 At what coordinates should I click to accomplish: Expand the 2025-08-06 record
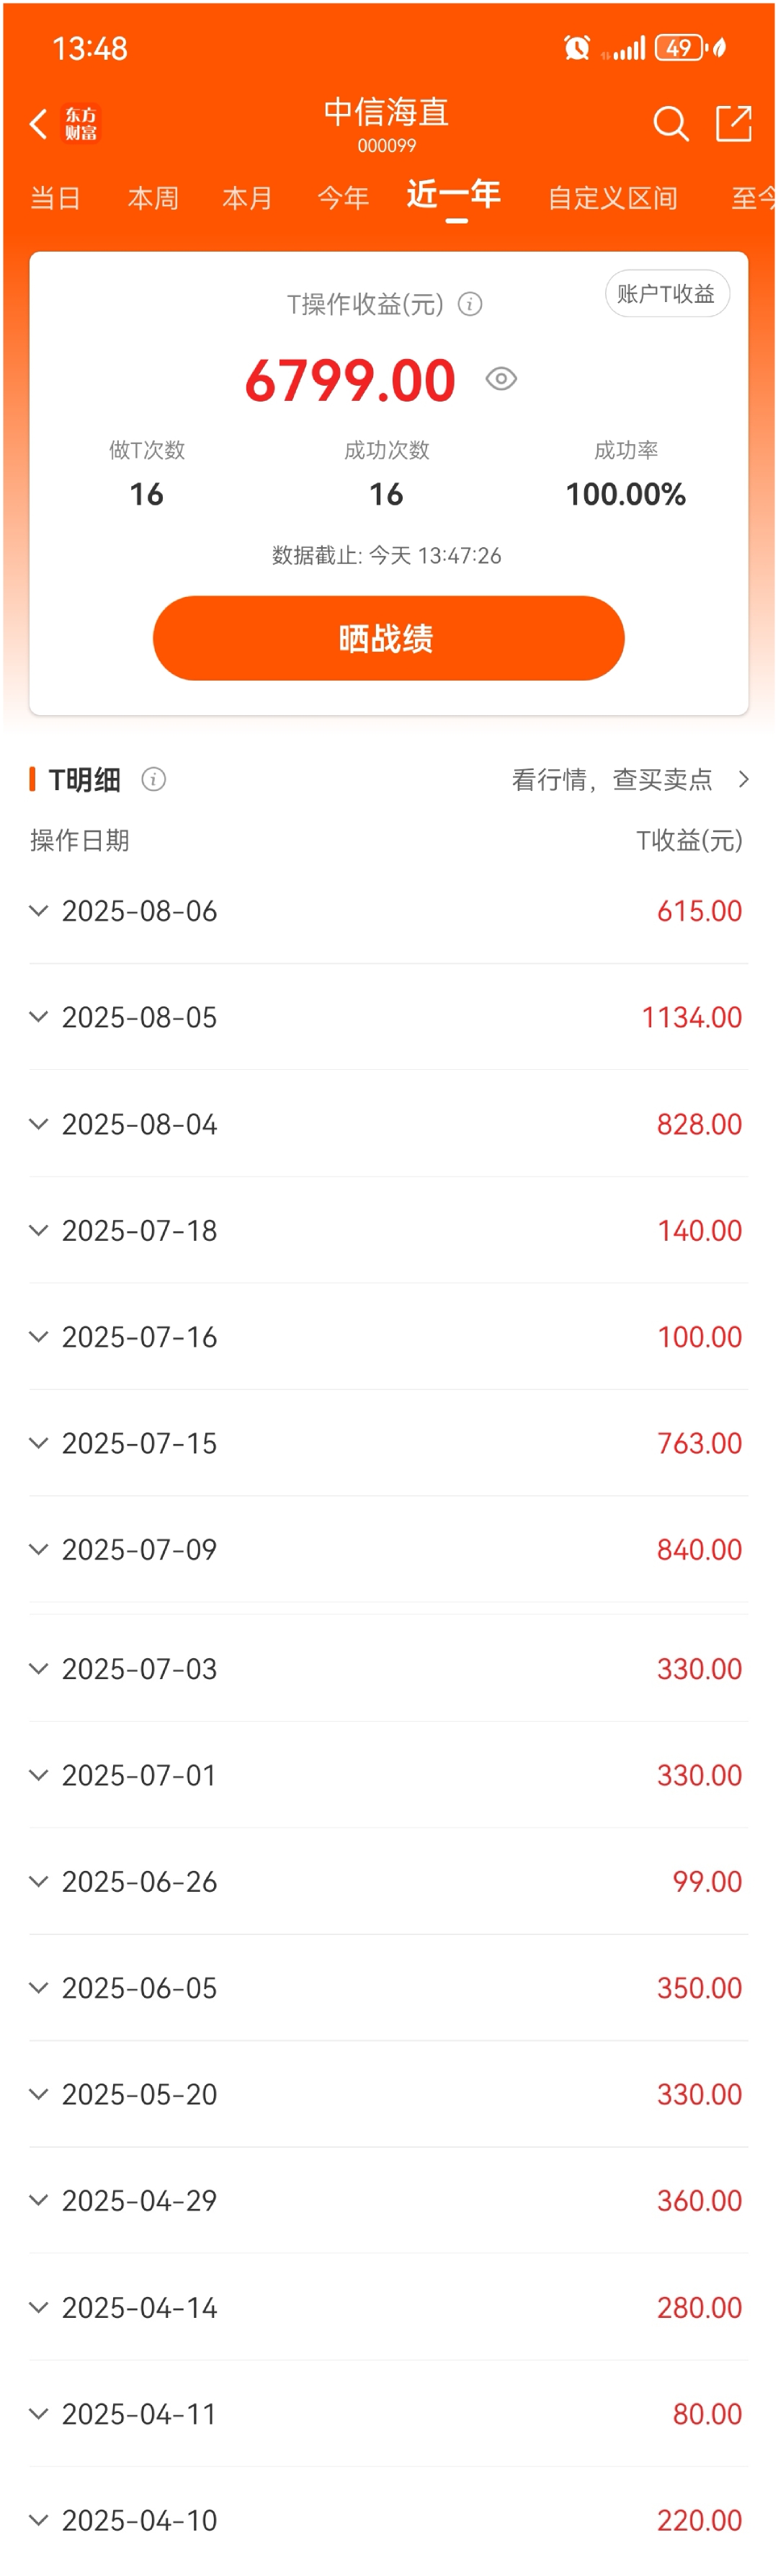coord(388,911)
